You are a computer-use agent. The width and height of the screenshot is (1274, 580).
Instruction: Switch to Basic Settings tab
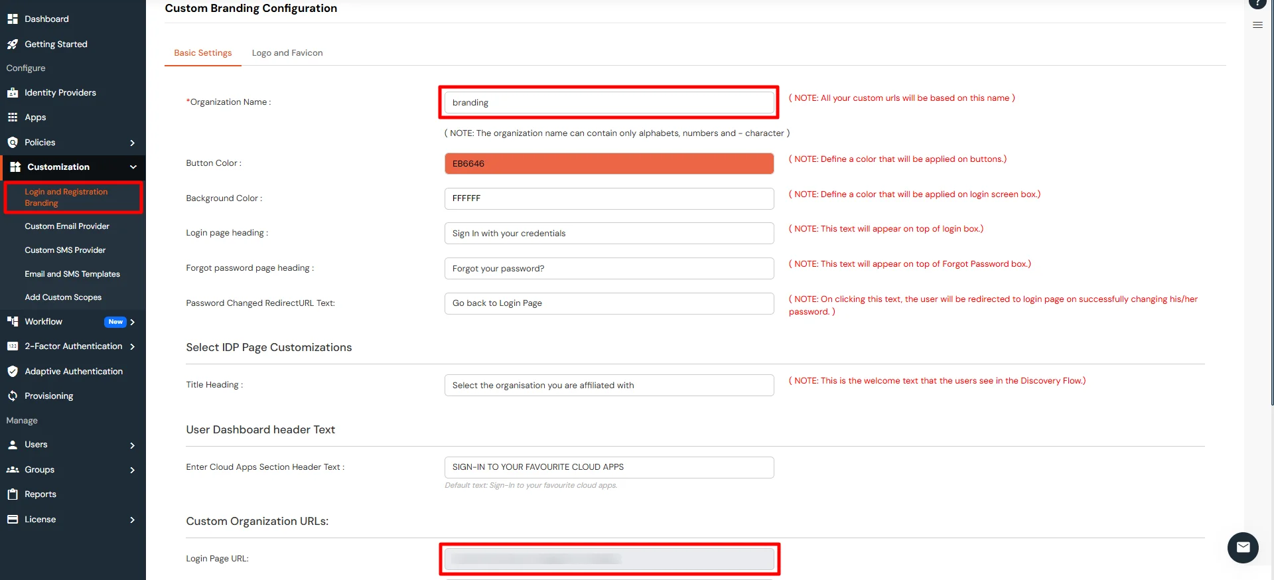pos(203,53)
